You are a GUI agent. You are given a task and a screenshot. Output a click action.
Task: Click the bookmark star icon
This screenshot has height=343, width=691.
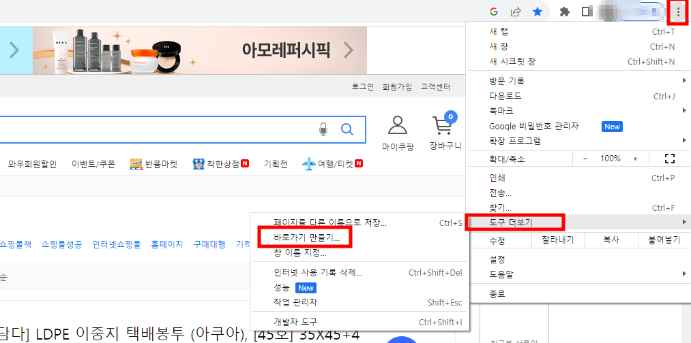click(538, 12)
